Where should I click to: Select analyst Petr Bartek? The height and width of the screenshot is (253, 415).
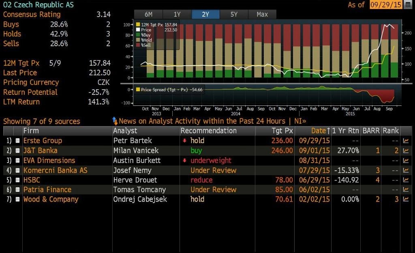(x=133, y=141)
